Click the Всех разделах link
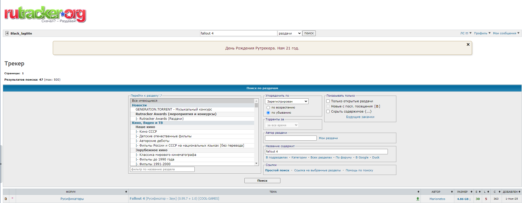Screen dimensions: 522x203 [x=321, y=157]
